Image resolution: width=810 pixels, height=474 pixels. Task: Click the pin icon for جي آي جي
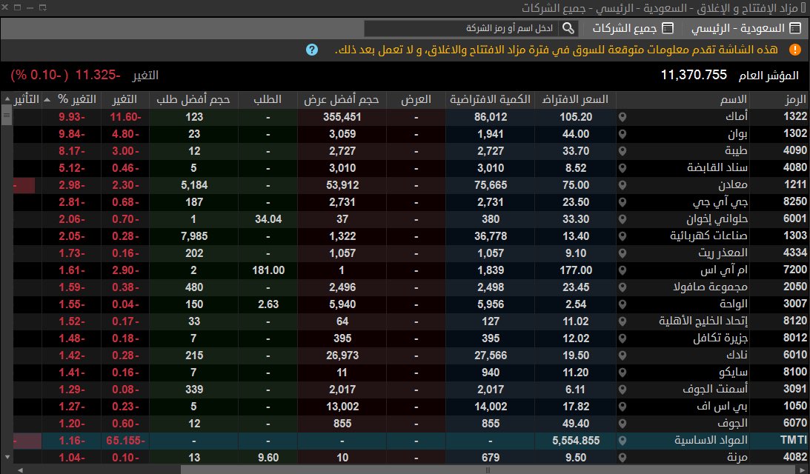(623, 202)
